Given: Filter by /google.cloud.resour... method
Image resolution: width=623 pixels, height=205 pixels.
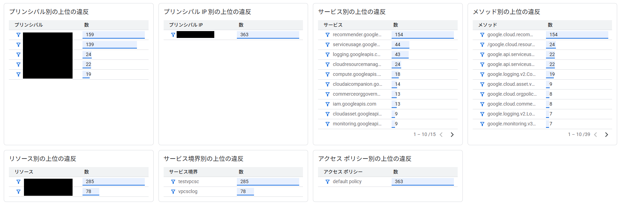Looking at the screenshot, I should (x=482, y=45).
